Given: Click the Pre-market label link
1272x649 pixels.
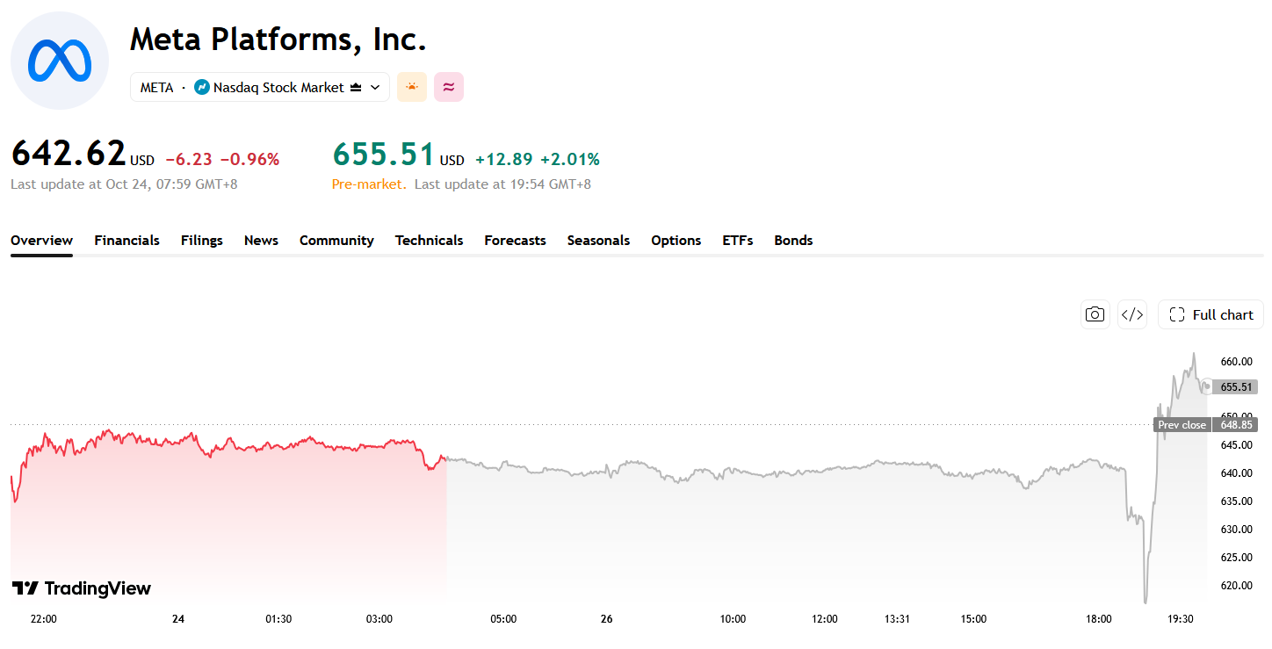Looking at the screenshot, I should [369, 184].
